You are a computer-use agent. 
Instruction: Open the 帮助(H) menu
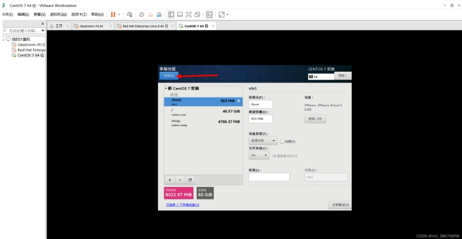click(x=98, y=14)
